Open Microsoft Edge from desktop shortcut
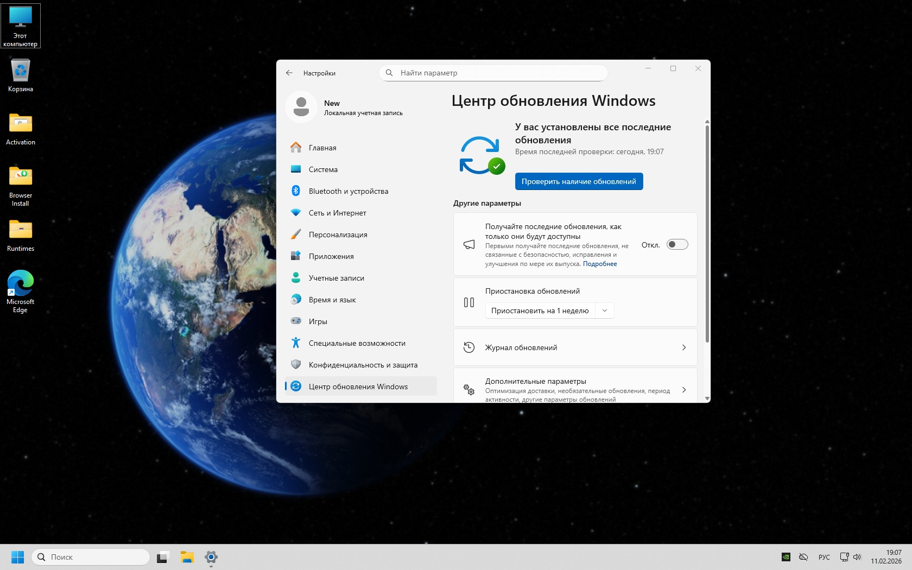This screenshot has height=570, width=912. pyautogui.click(x=21, y=292)
